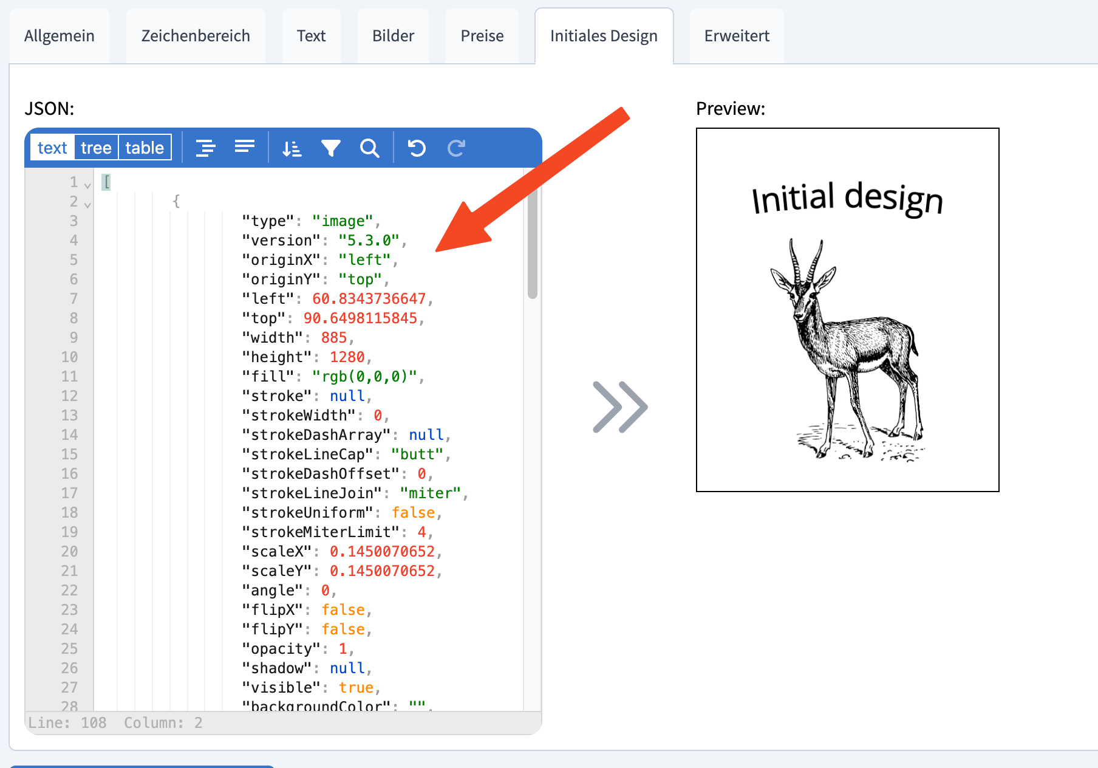Click the top value 90.6498115845
This screenshot has width=1098, height=768.
click(x=360, y=318)
